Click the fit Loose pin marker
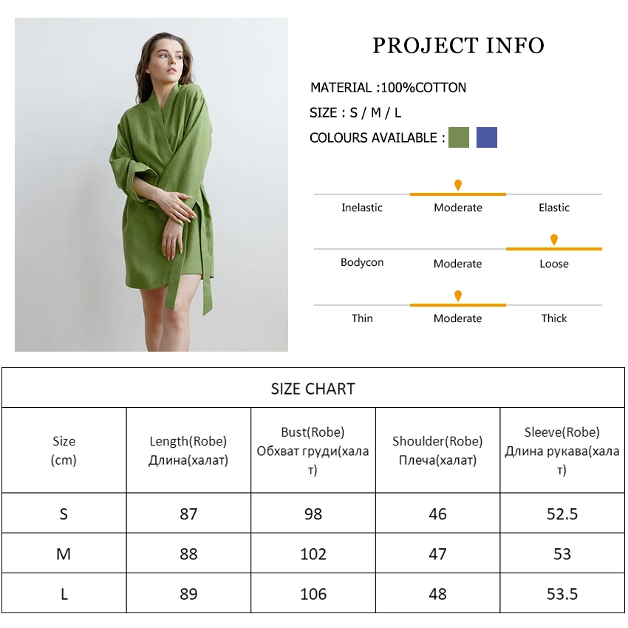628x628 pixels. 554,239
